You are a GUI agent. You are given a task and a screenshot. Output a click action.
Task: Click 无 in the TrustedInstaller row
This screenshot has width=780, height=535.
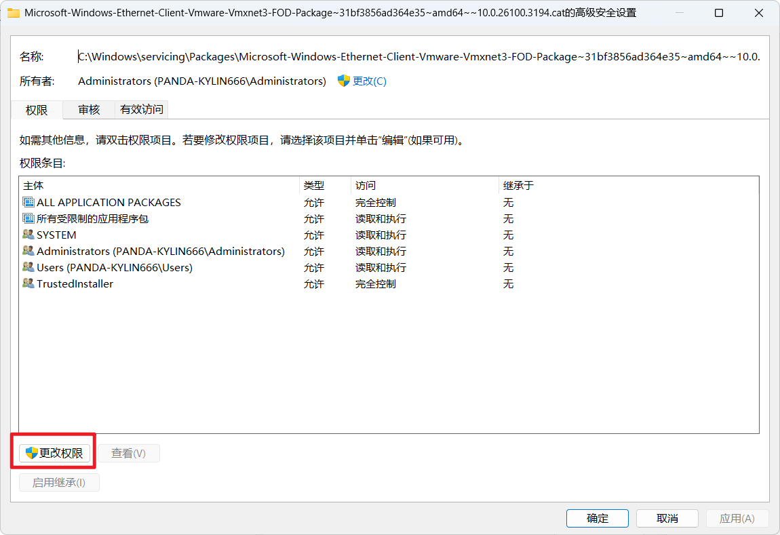pos(508,284)
